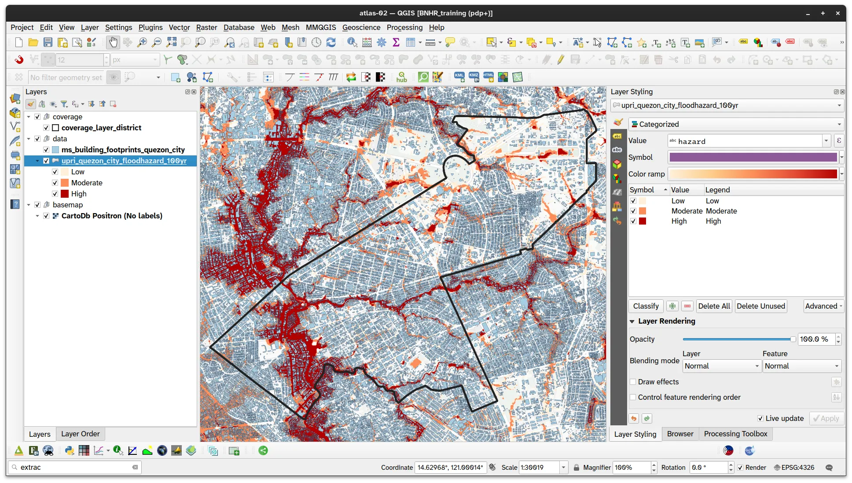
Task: Click the Filter Legend funnel icon
Action: pos(64,104)
